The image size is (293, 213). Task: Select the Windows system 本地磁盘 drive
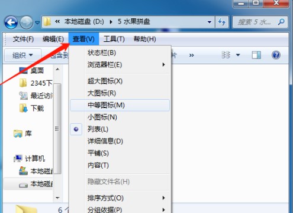pos(36,171)
